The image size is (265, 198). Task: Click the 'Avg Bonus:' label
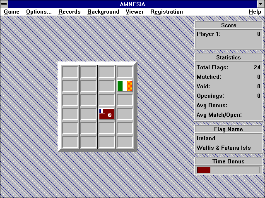(212, 106)
